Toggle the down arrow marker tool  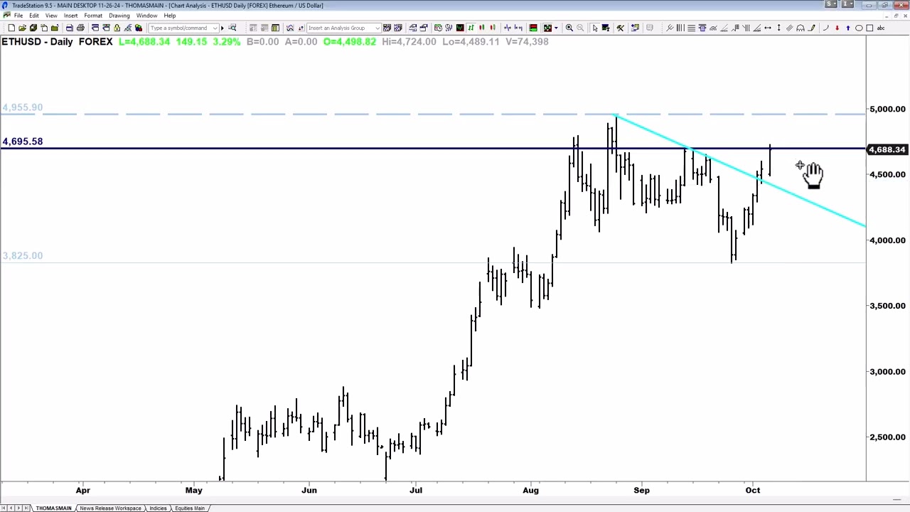tap(836, 28)
